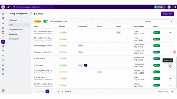Collapse the Quality Management side panel
The height and width of the screenshot is (99, 177).
coord(31,13)
